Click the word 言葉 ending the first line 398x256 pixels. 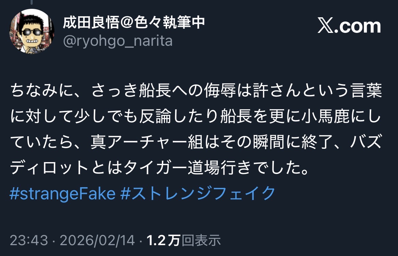pos(366,90)
